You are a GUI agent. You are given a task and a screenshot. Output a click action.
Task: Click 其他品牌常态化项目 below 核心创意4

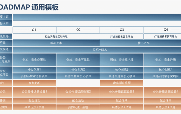coord(163,76)
